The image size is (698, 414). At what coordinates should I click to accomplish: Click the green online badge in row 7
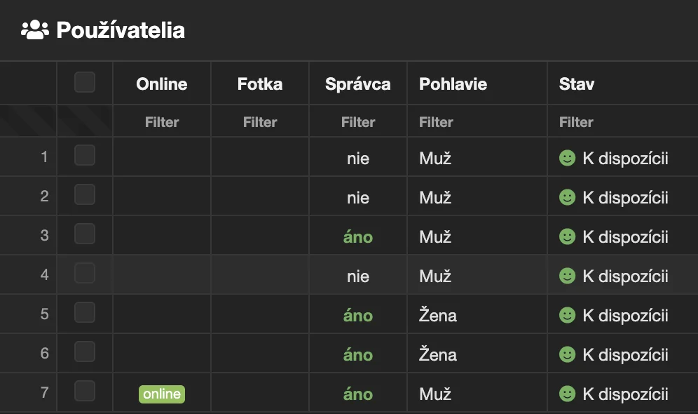point(162,394)
